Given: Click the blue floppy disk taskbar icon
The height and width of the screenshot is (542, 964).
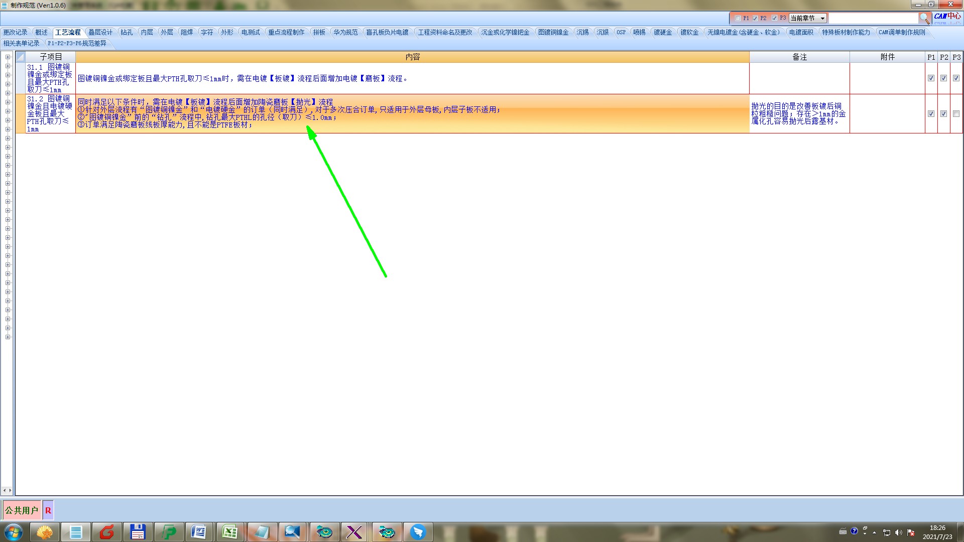Looking at the screenshot, I should 137,532.
